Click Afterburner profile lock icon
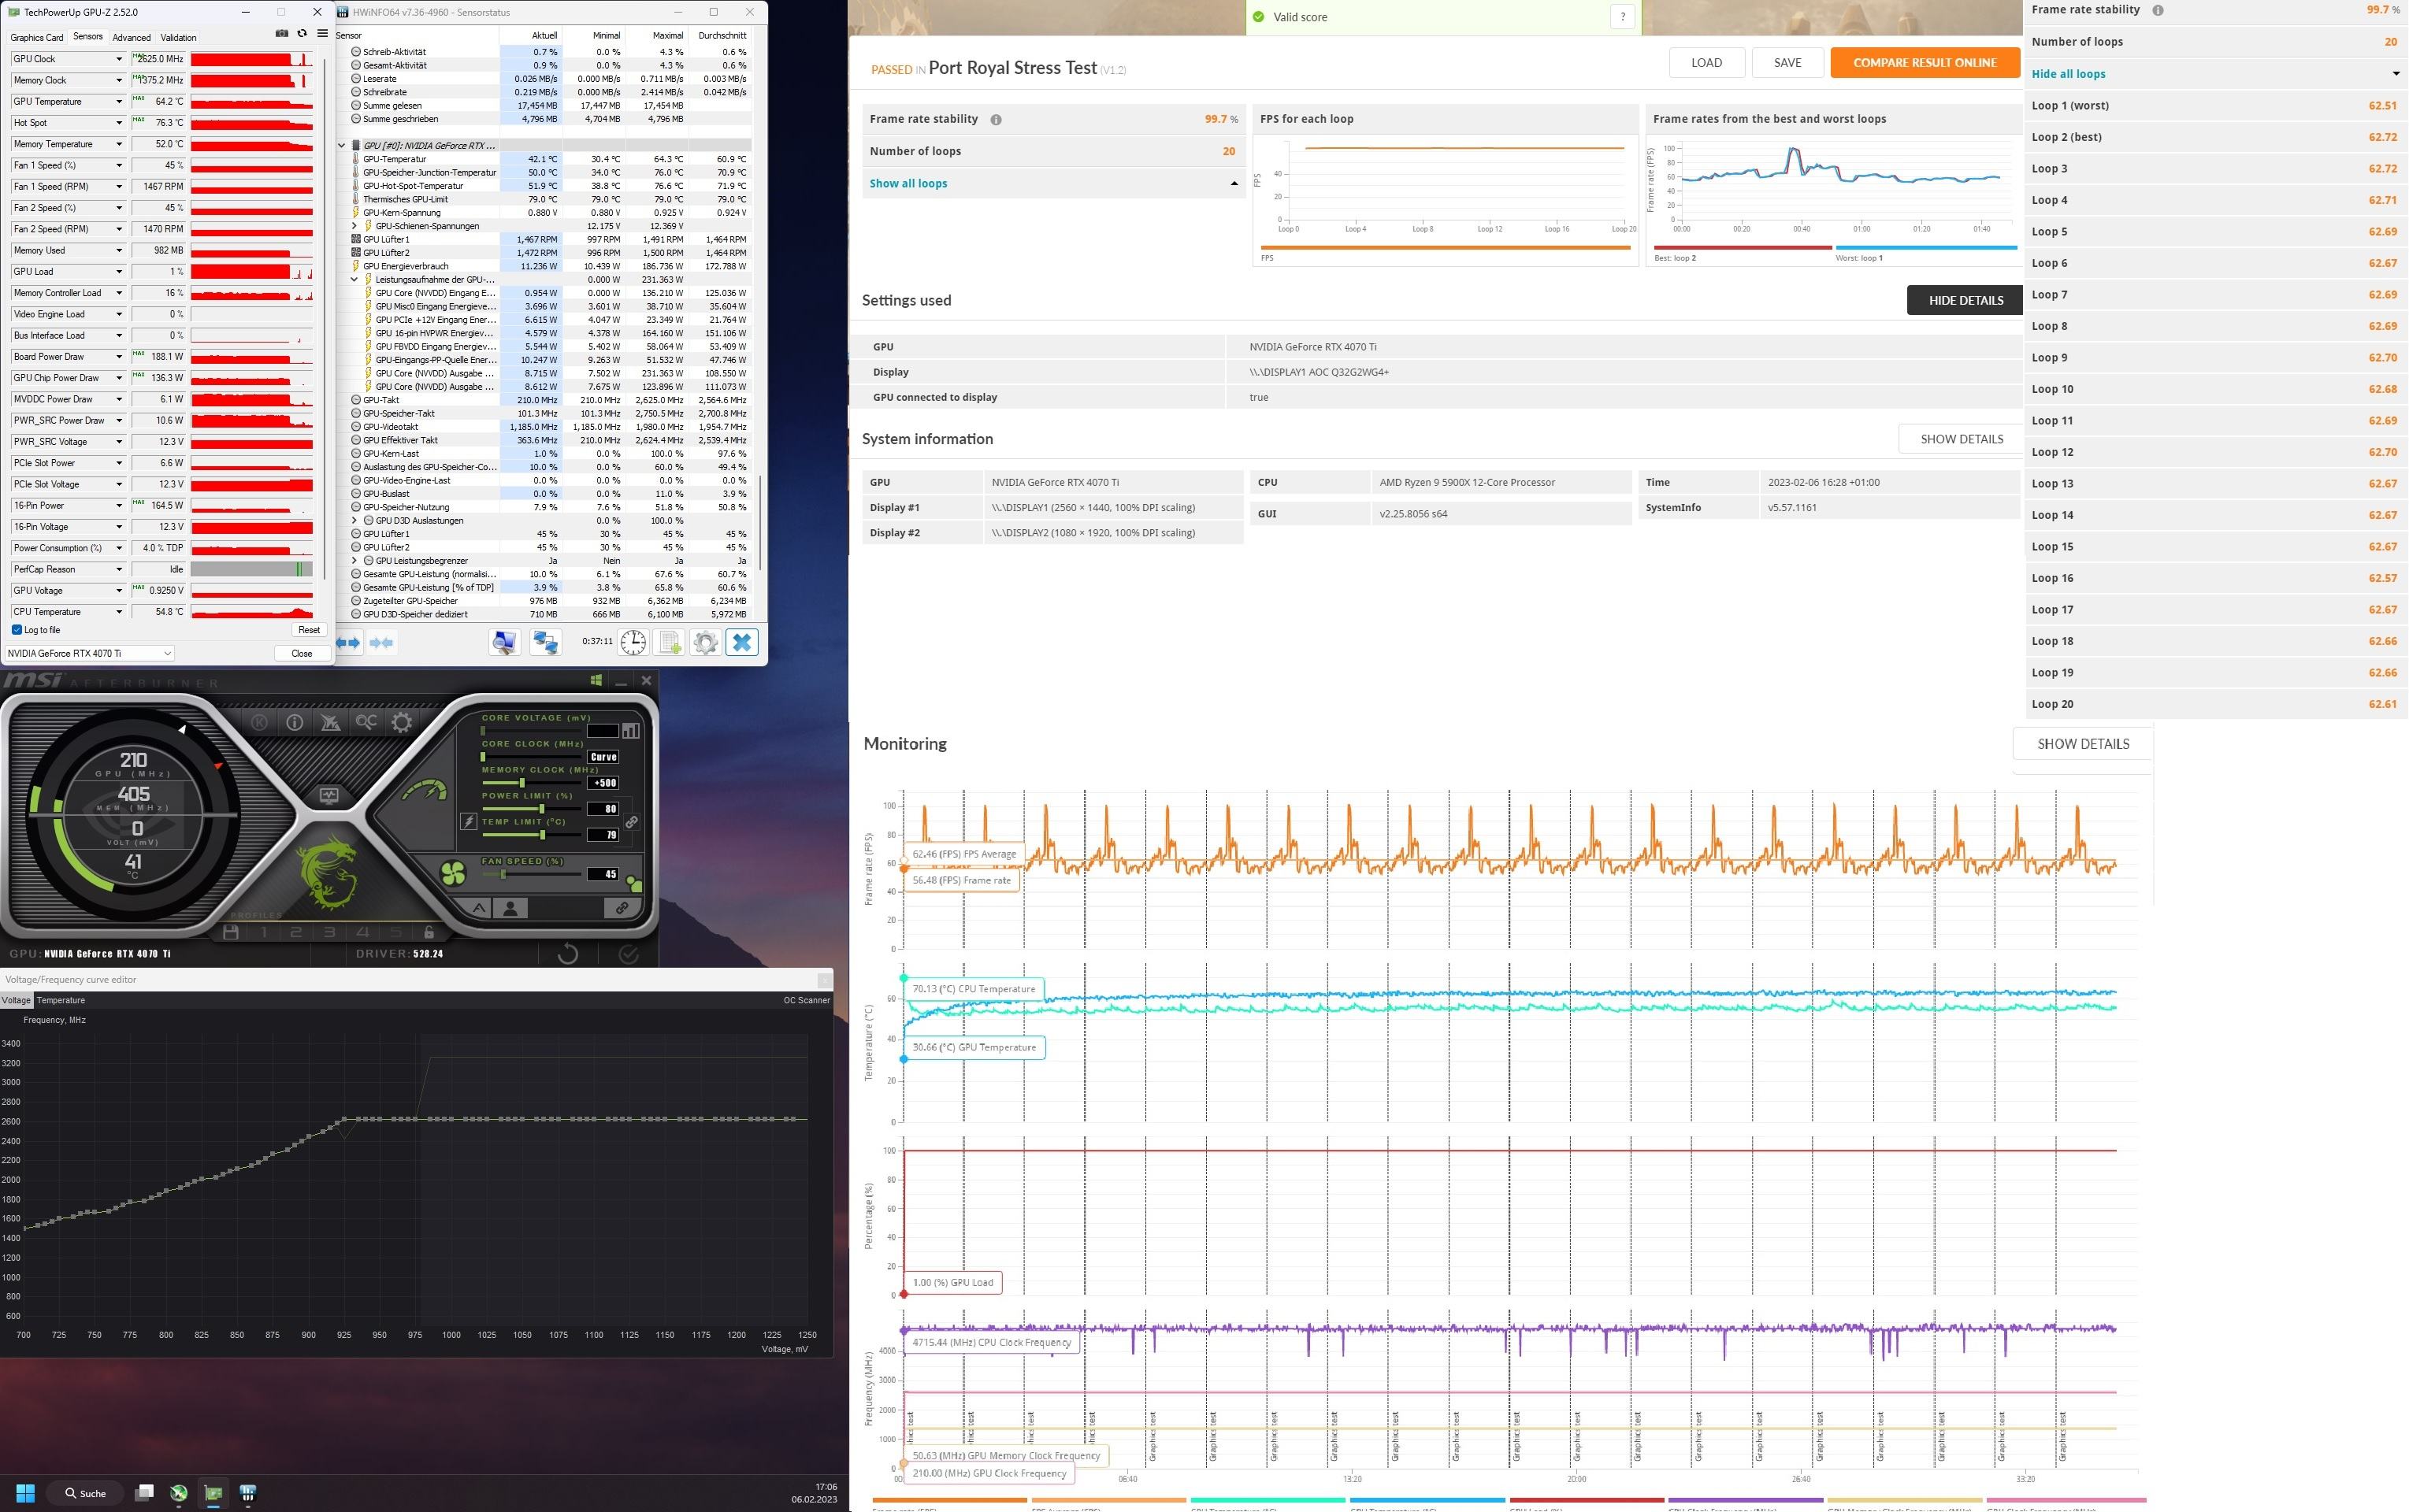The height and width of the screenshot is (1512, 2409). (x=429, y=932)
